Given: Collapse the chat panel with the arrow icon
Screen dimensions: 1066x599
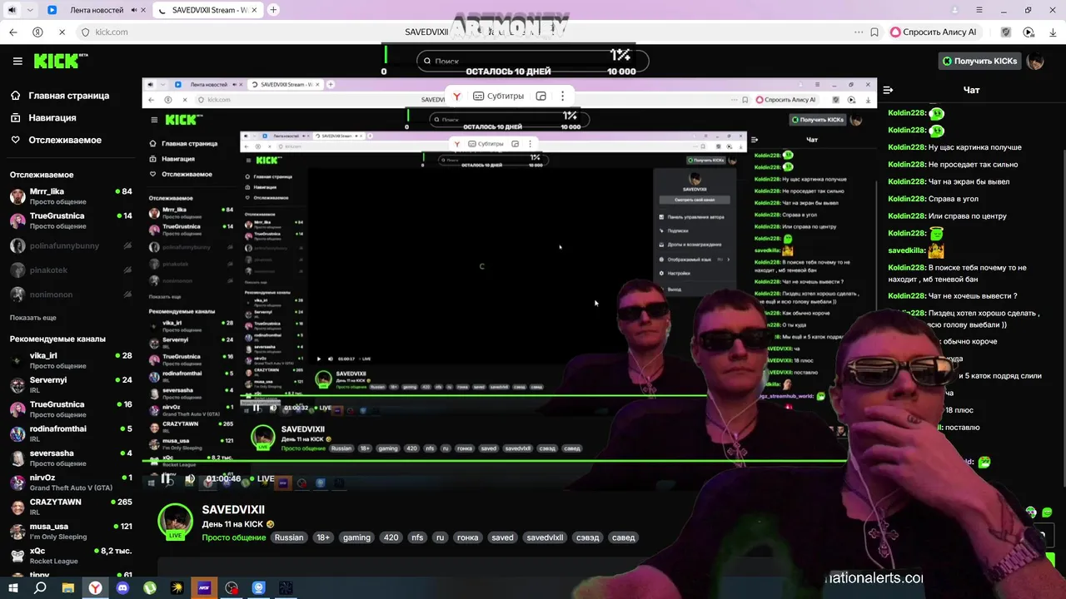Looking at the screenshot, I should (x=888, y=90).
